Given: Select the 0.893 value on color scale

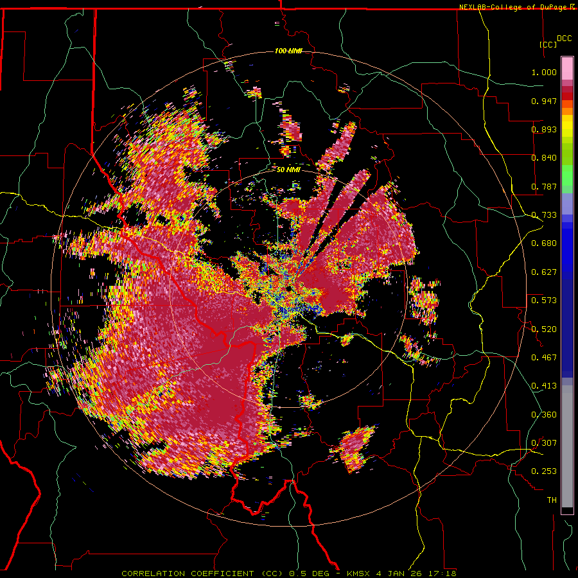Looking at the screenshot, I should click(544, 129).
